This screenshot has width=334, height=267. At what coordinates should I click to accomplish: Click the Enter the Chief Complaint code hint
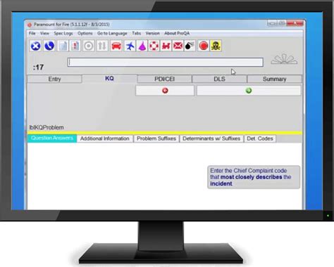tap(254, 177)
